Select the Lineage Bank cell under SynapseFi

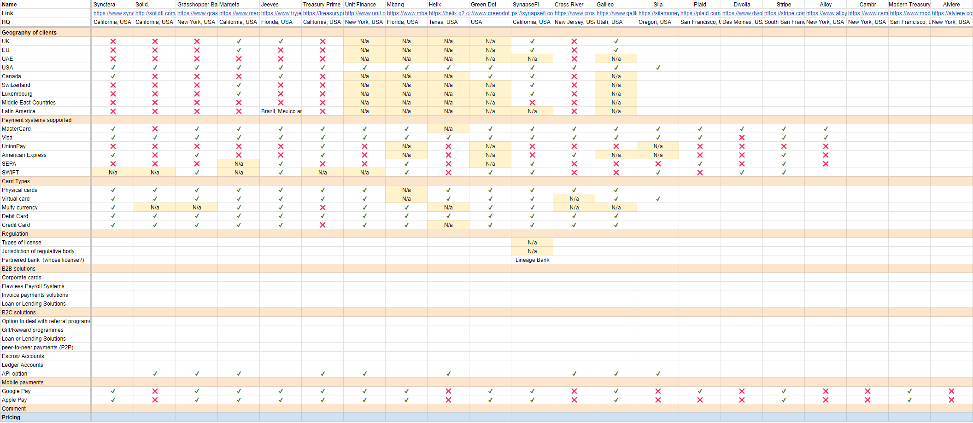(x=532, y=260)
